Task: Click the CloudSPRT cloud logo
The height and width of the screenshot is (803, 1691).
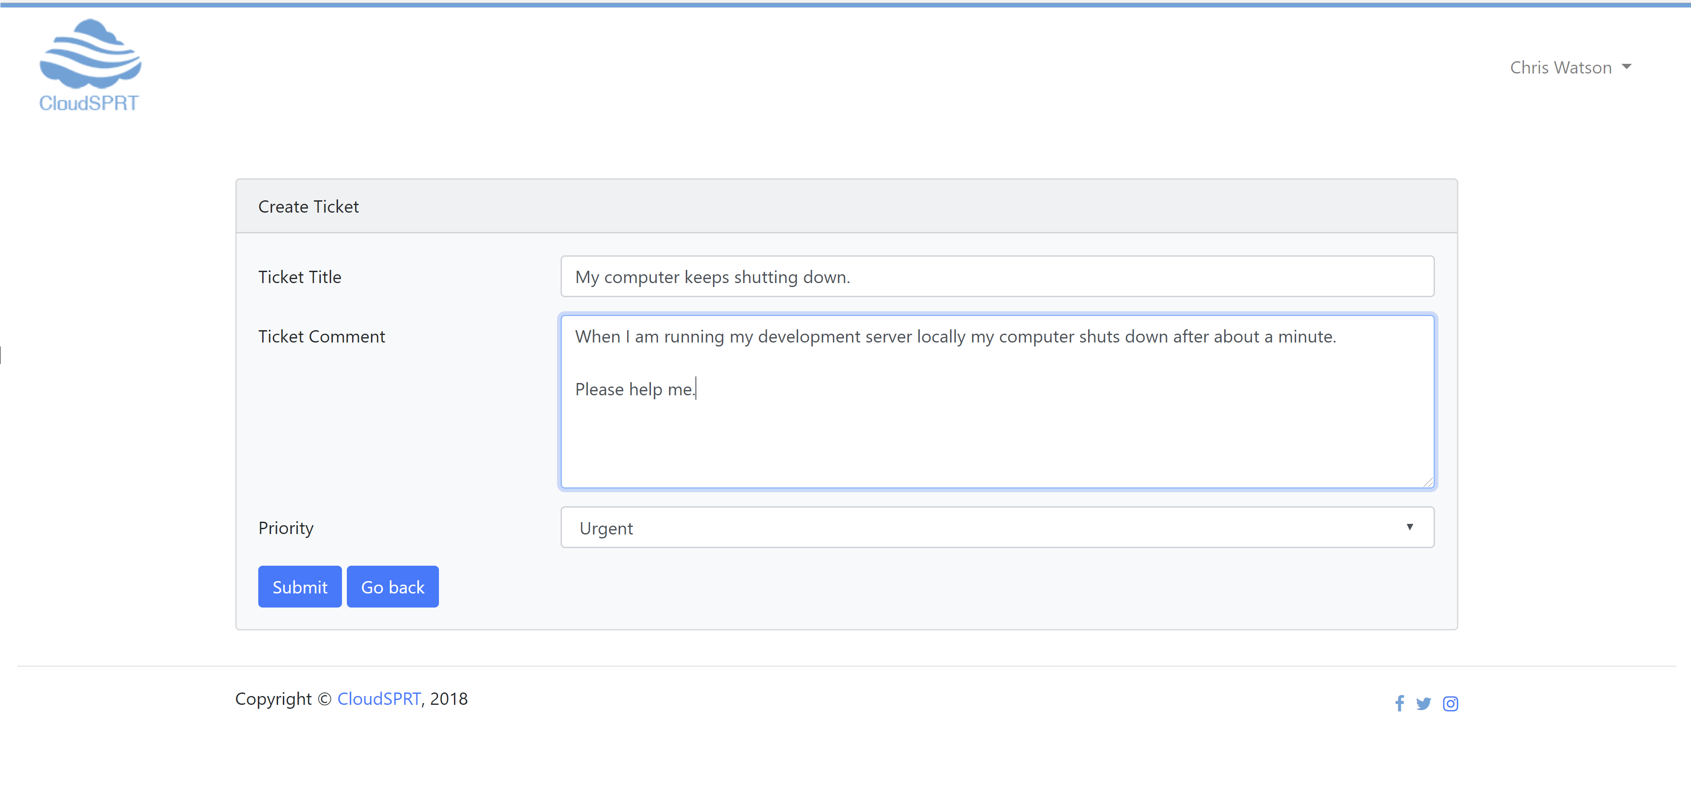Action: [90, 55]
